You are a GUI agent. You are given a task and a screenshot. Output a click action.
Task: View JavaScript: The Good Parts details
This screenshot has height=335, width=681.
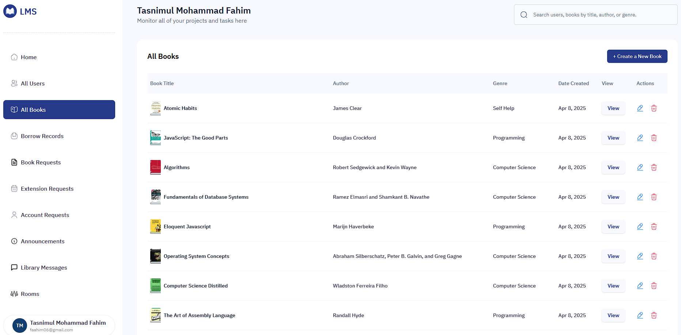click(x=613, y=138)
